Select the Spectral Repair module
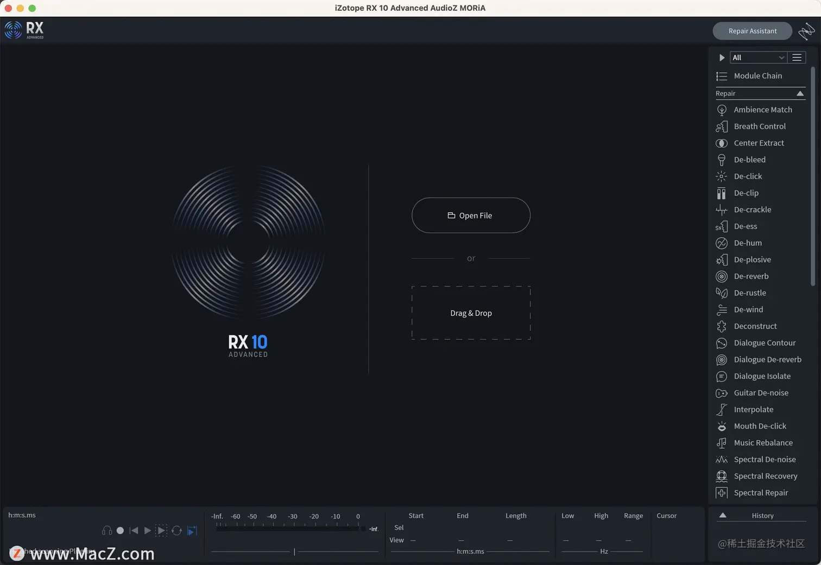Viewport: 821px width, 565px height. click(752, 493)
